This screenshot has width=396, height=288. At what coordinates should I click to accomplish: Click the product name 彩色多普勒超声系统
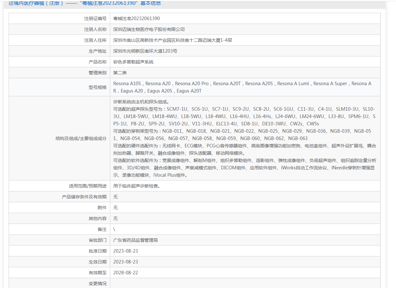click(133, 62)
